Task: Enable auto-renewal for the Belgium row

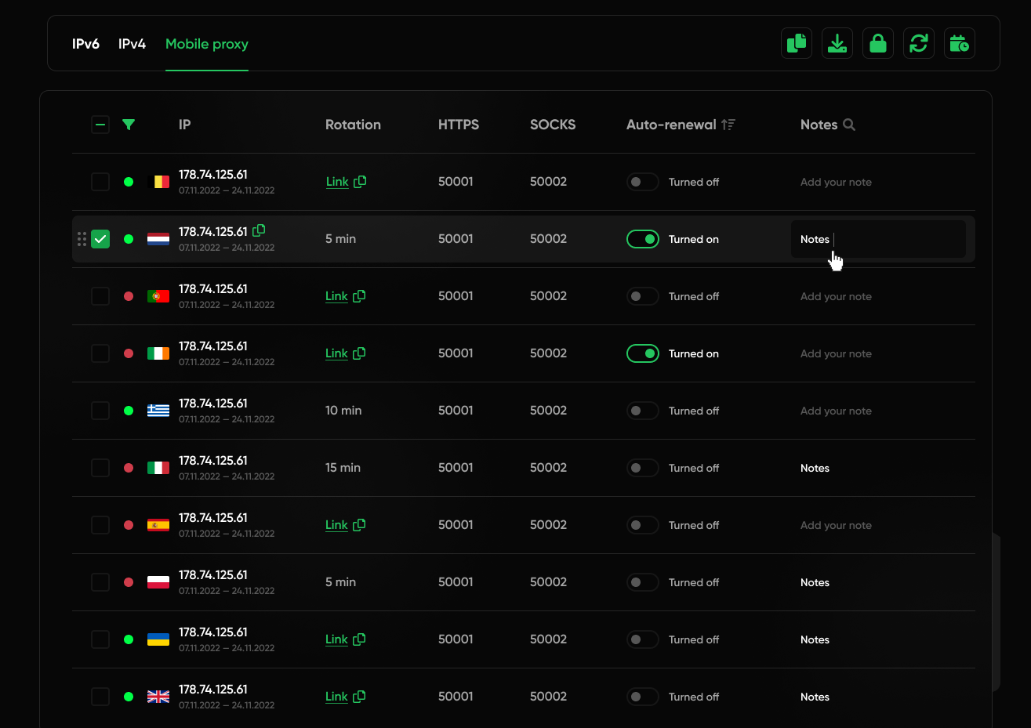Action: [643, 182]
